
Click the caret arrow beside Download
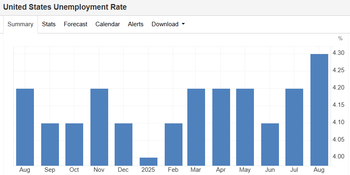(183, 24)
